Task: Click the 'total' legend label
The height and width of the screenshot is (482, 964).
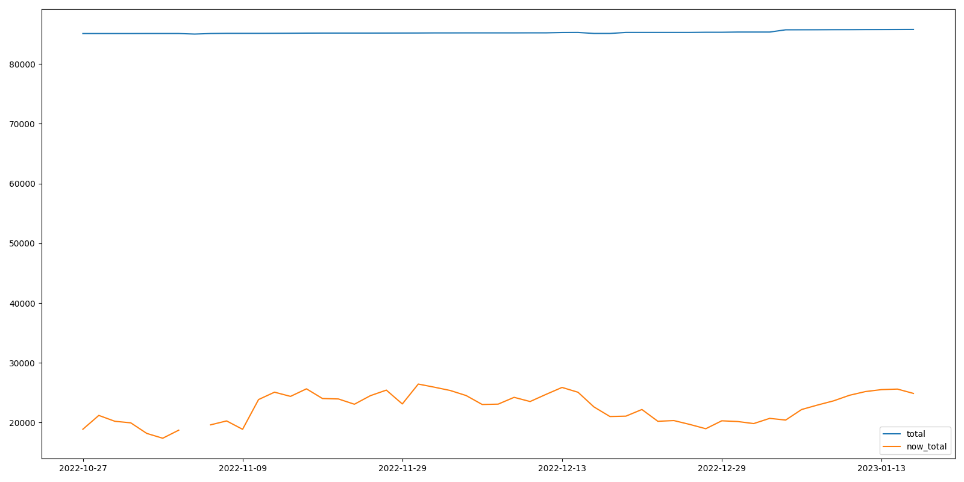Action: click(x=916, y=434)
